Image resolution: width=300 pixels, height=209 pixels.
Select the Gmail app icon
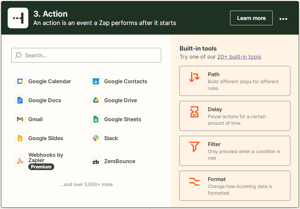click(x=20, y=119)
